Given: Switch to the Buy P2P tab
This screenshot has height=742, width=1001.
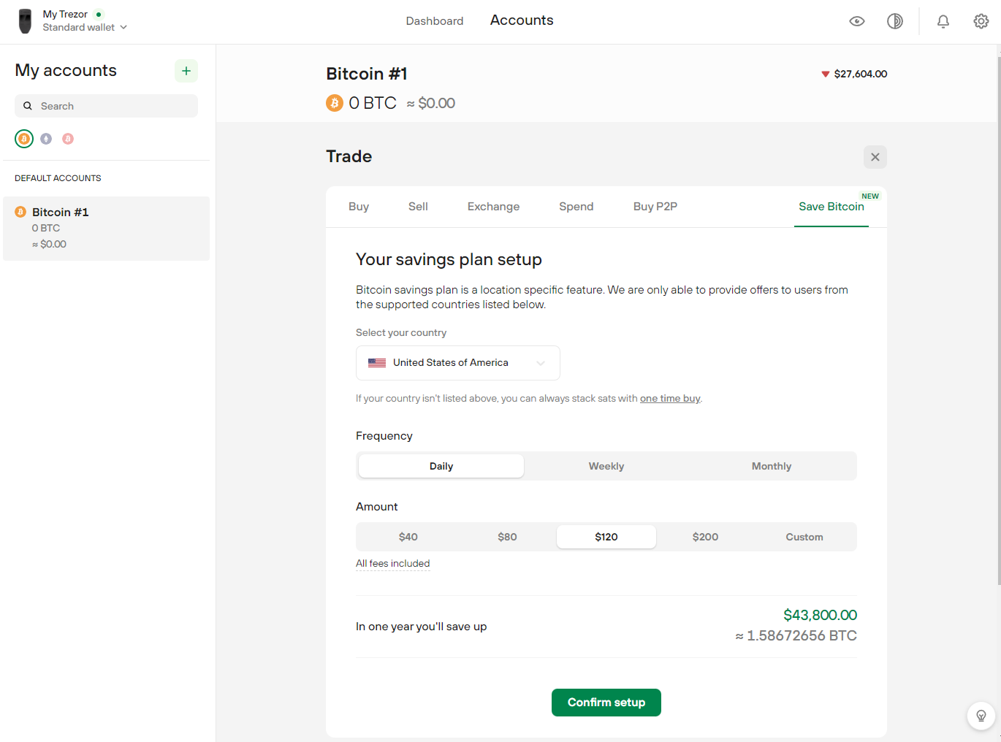Looking at the screenshot, I should point(655,207).
